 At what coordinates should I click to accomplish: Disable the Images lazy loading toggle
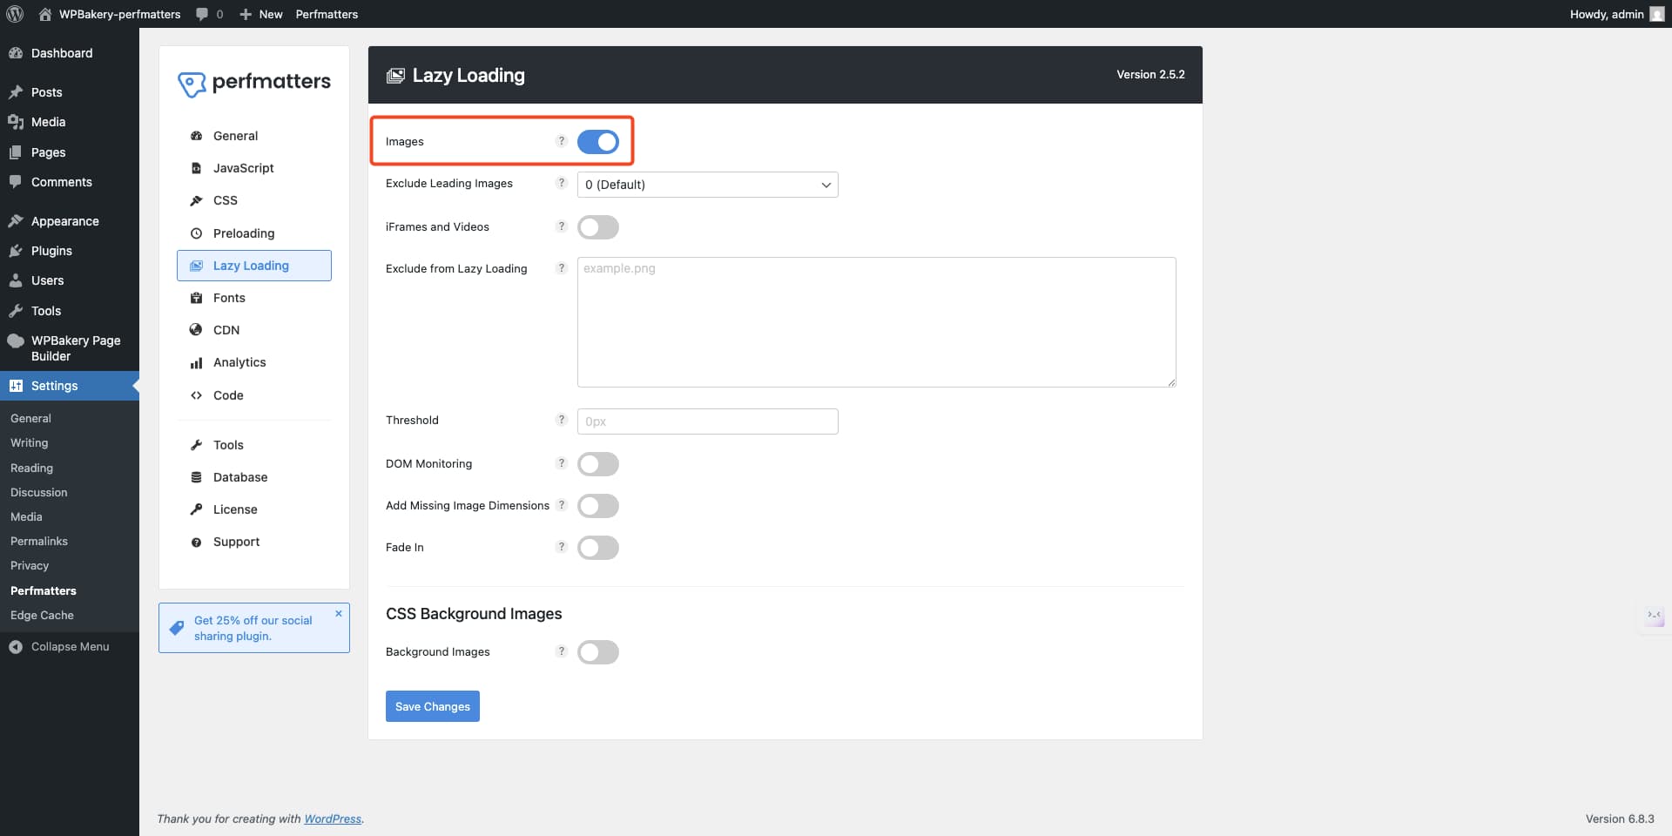click(x=598, y=142)
